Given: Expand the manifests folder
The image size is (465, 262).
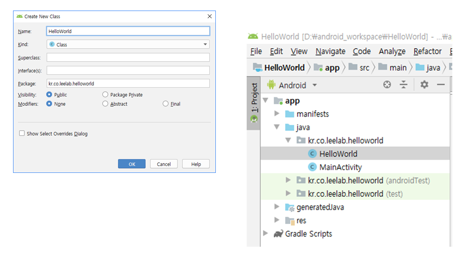Looking at the screenshot, I should click(277, 114).
